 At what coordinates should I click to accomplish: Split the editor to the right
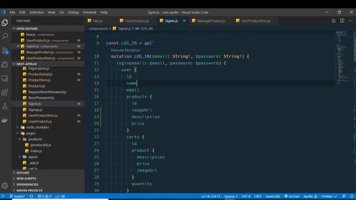(342, 21)
